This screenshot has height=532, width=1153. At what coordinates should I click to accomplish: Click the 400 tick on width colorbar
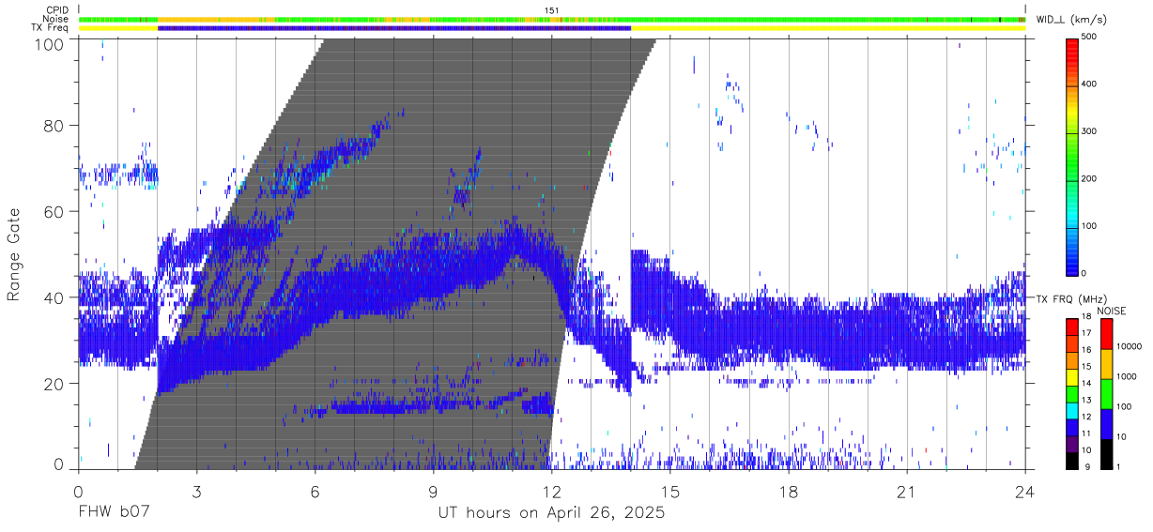point(1089,84)
